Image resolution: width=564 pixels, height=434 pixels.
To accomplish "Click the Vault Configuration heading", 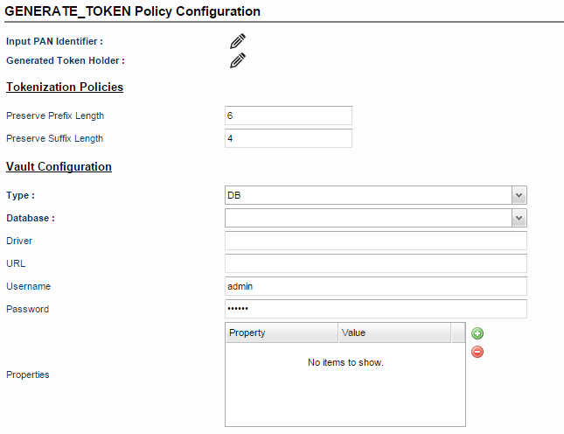I will click(x=59, y=166).
